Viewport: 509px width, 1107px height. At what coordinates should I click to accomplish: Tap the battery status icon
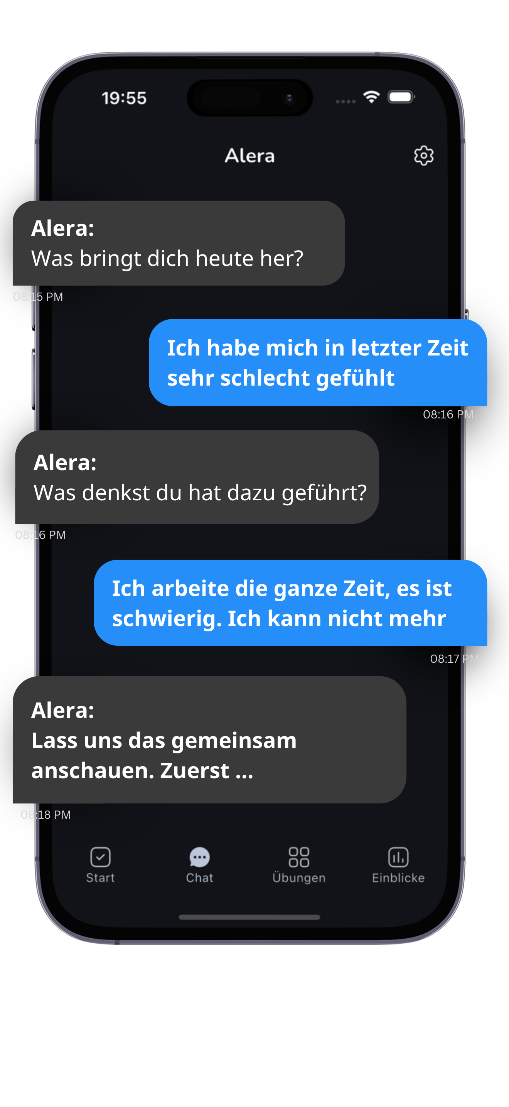point(401,97)
